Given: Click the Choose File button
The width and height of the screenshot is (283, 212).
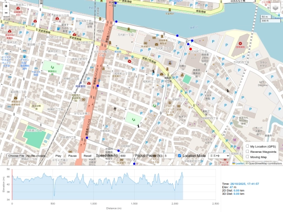Looking at the screenshot, I should click(16, 156).
